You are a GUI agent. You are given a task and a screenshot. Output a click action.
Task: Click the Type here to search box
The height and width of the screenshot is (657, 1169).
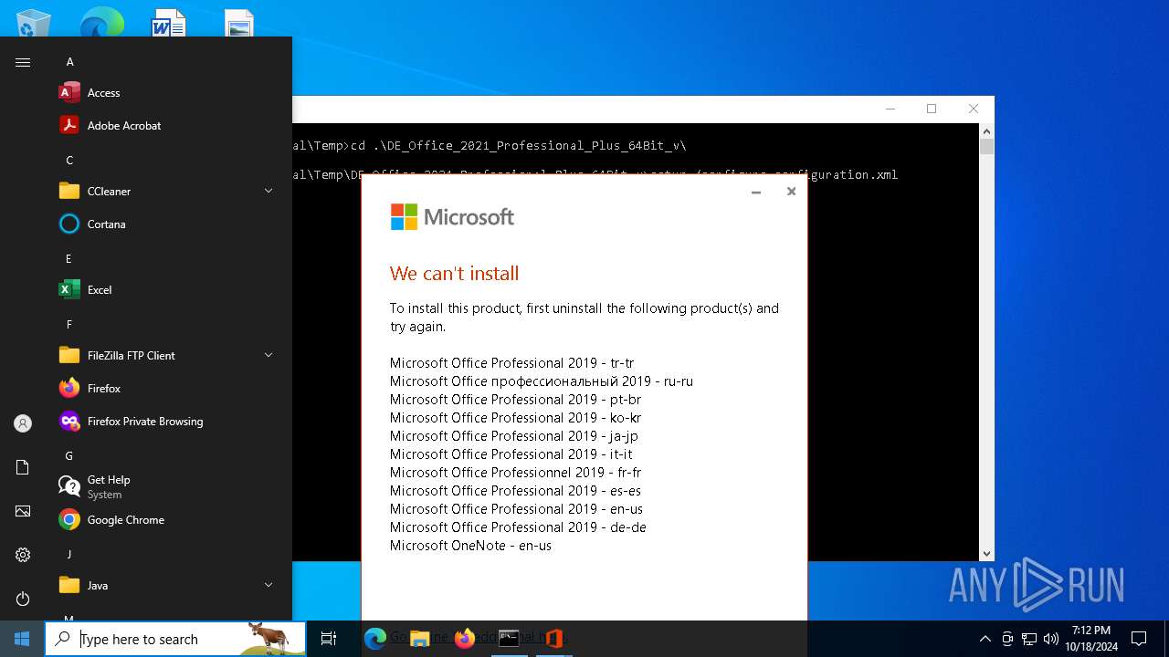175,639
